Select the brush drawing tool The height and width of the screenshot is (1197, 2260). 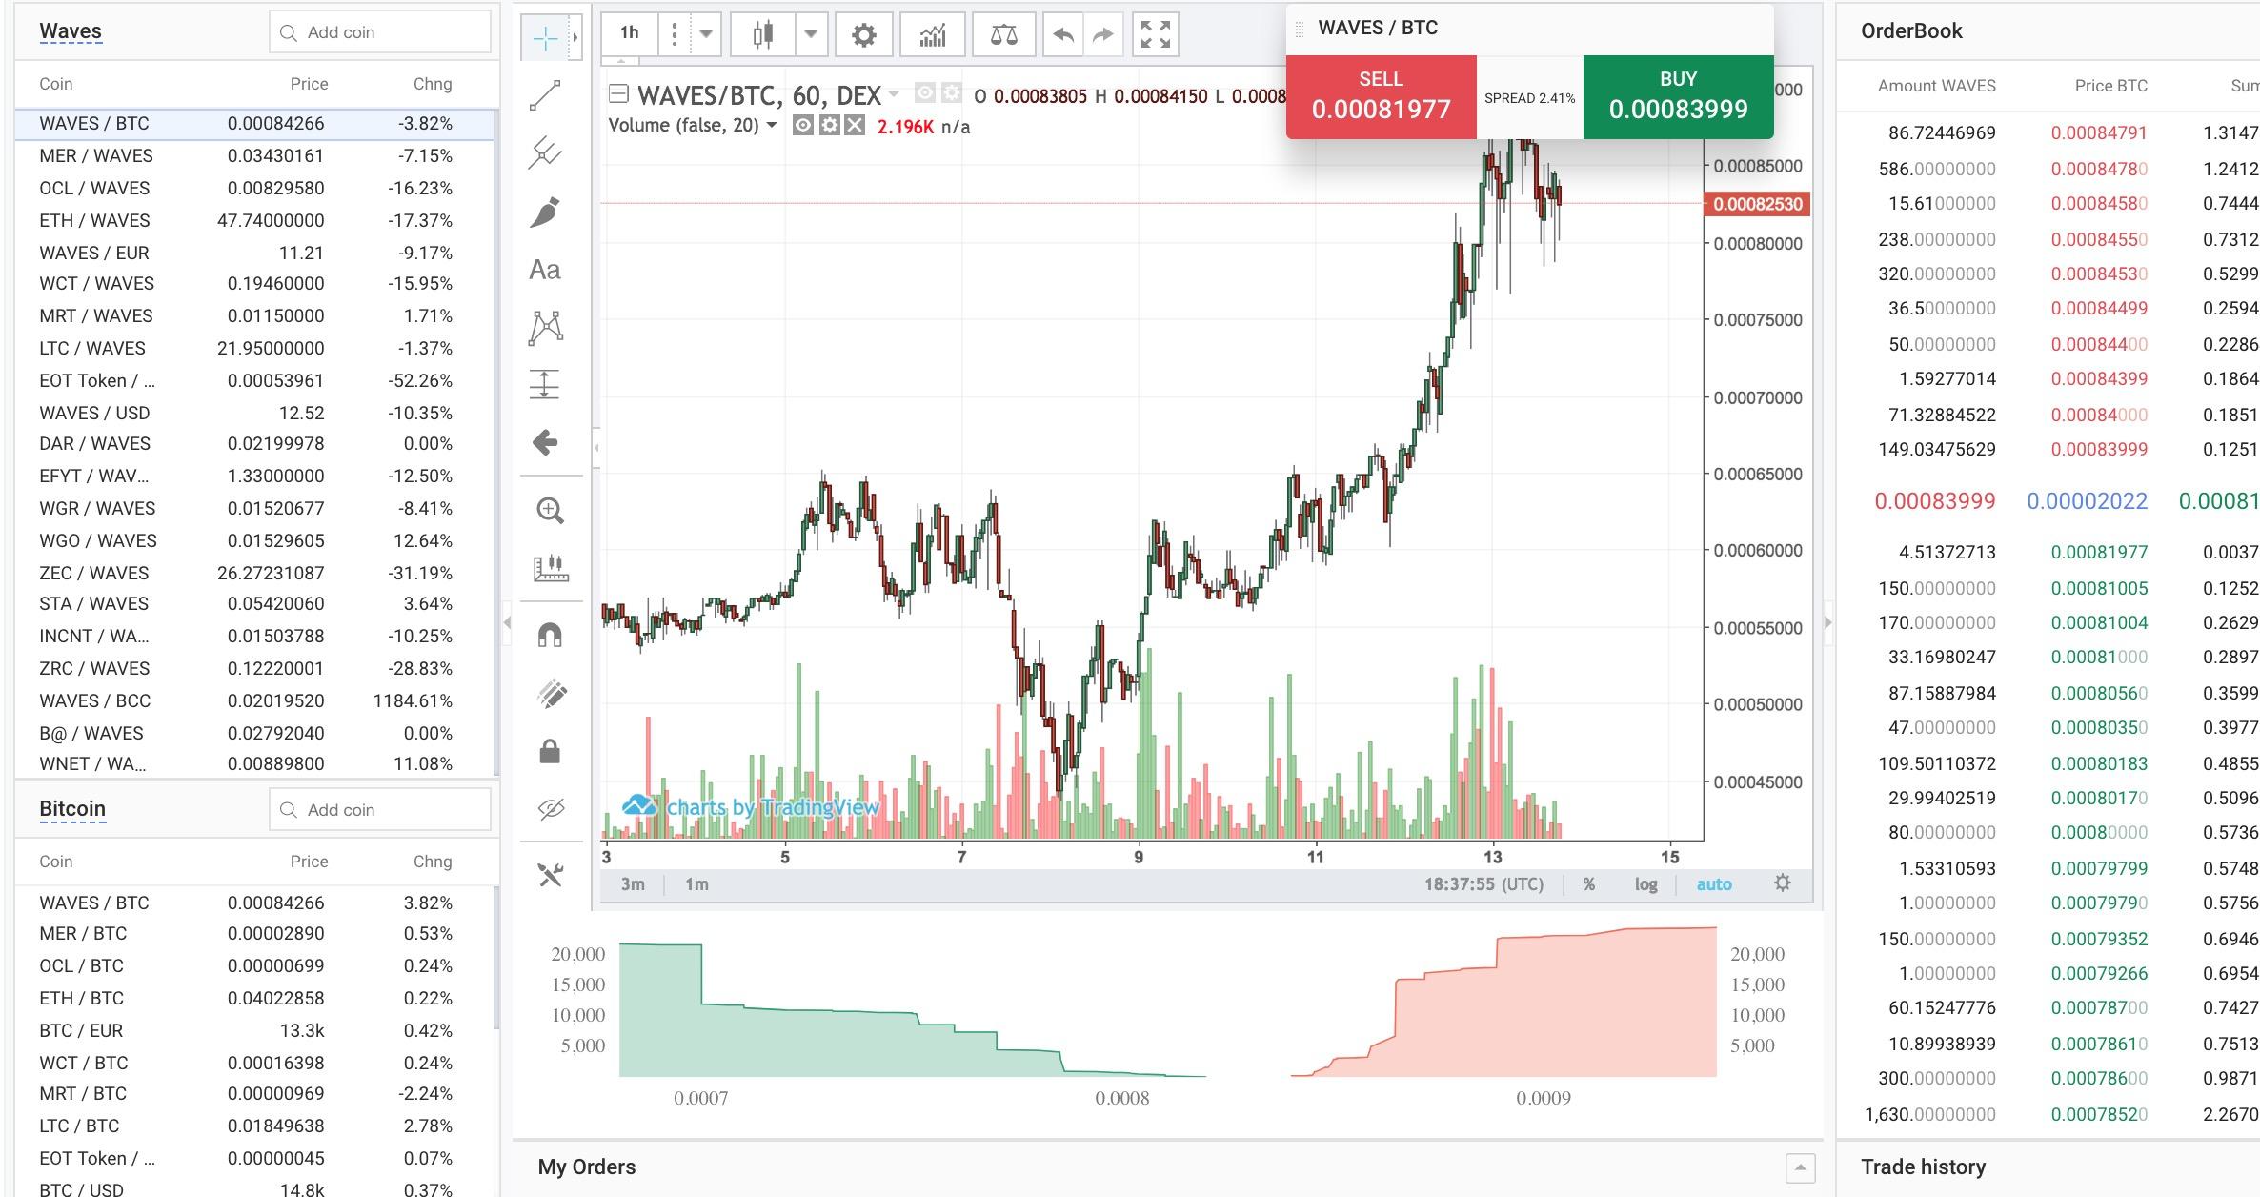[545, 212]
